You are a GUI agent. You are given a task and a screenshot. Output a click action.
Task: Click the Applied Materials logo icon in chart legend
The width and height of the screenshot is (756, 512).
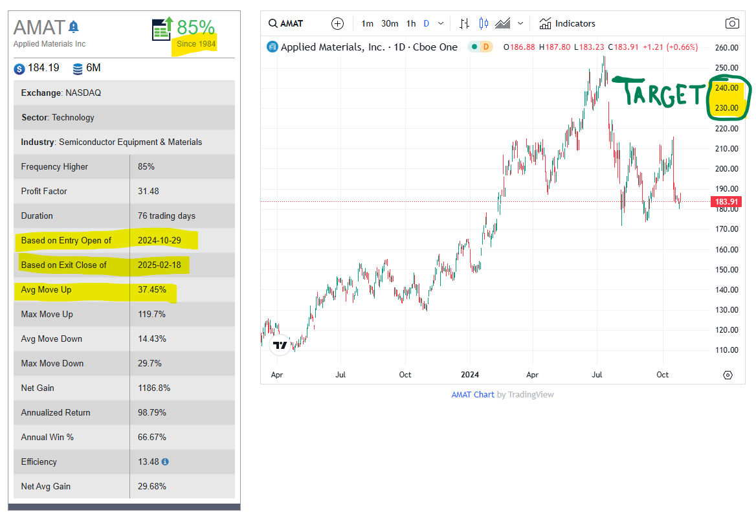272,47
